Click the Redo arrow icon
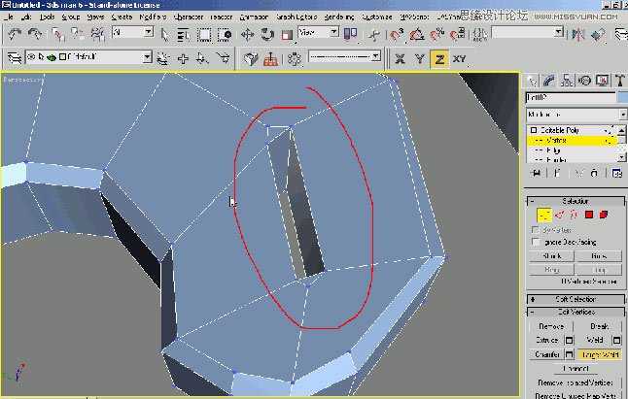Viewport: 628px width, 399px height. (35, 34)
